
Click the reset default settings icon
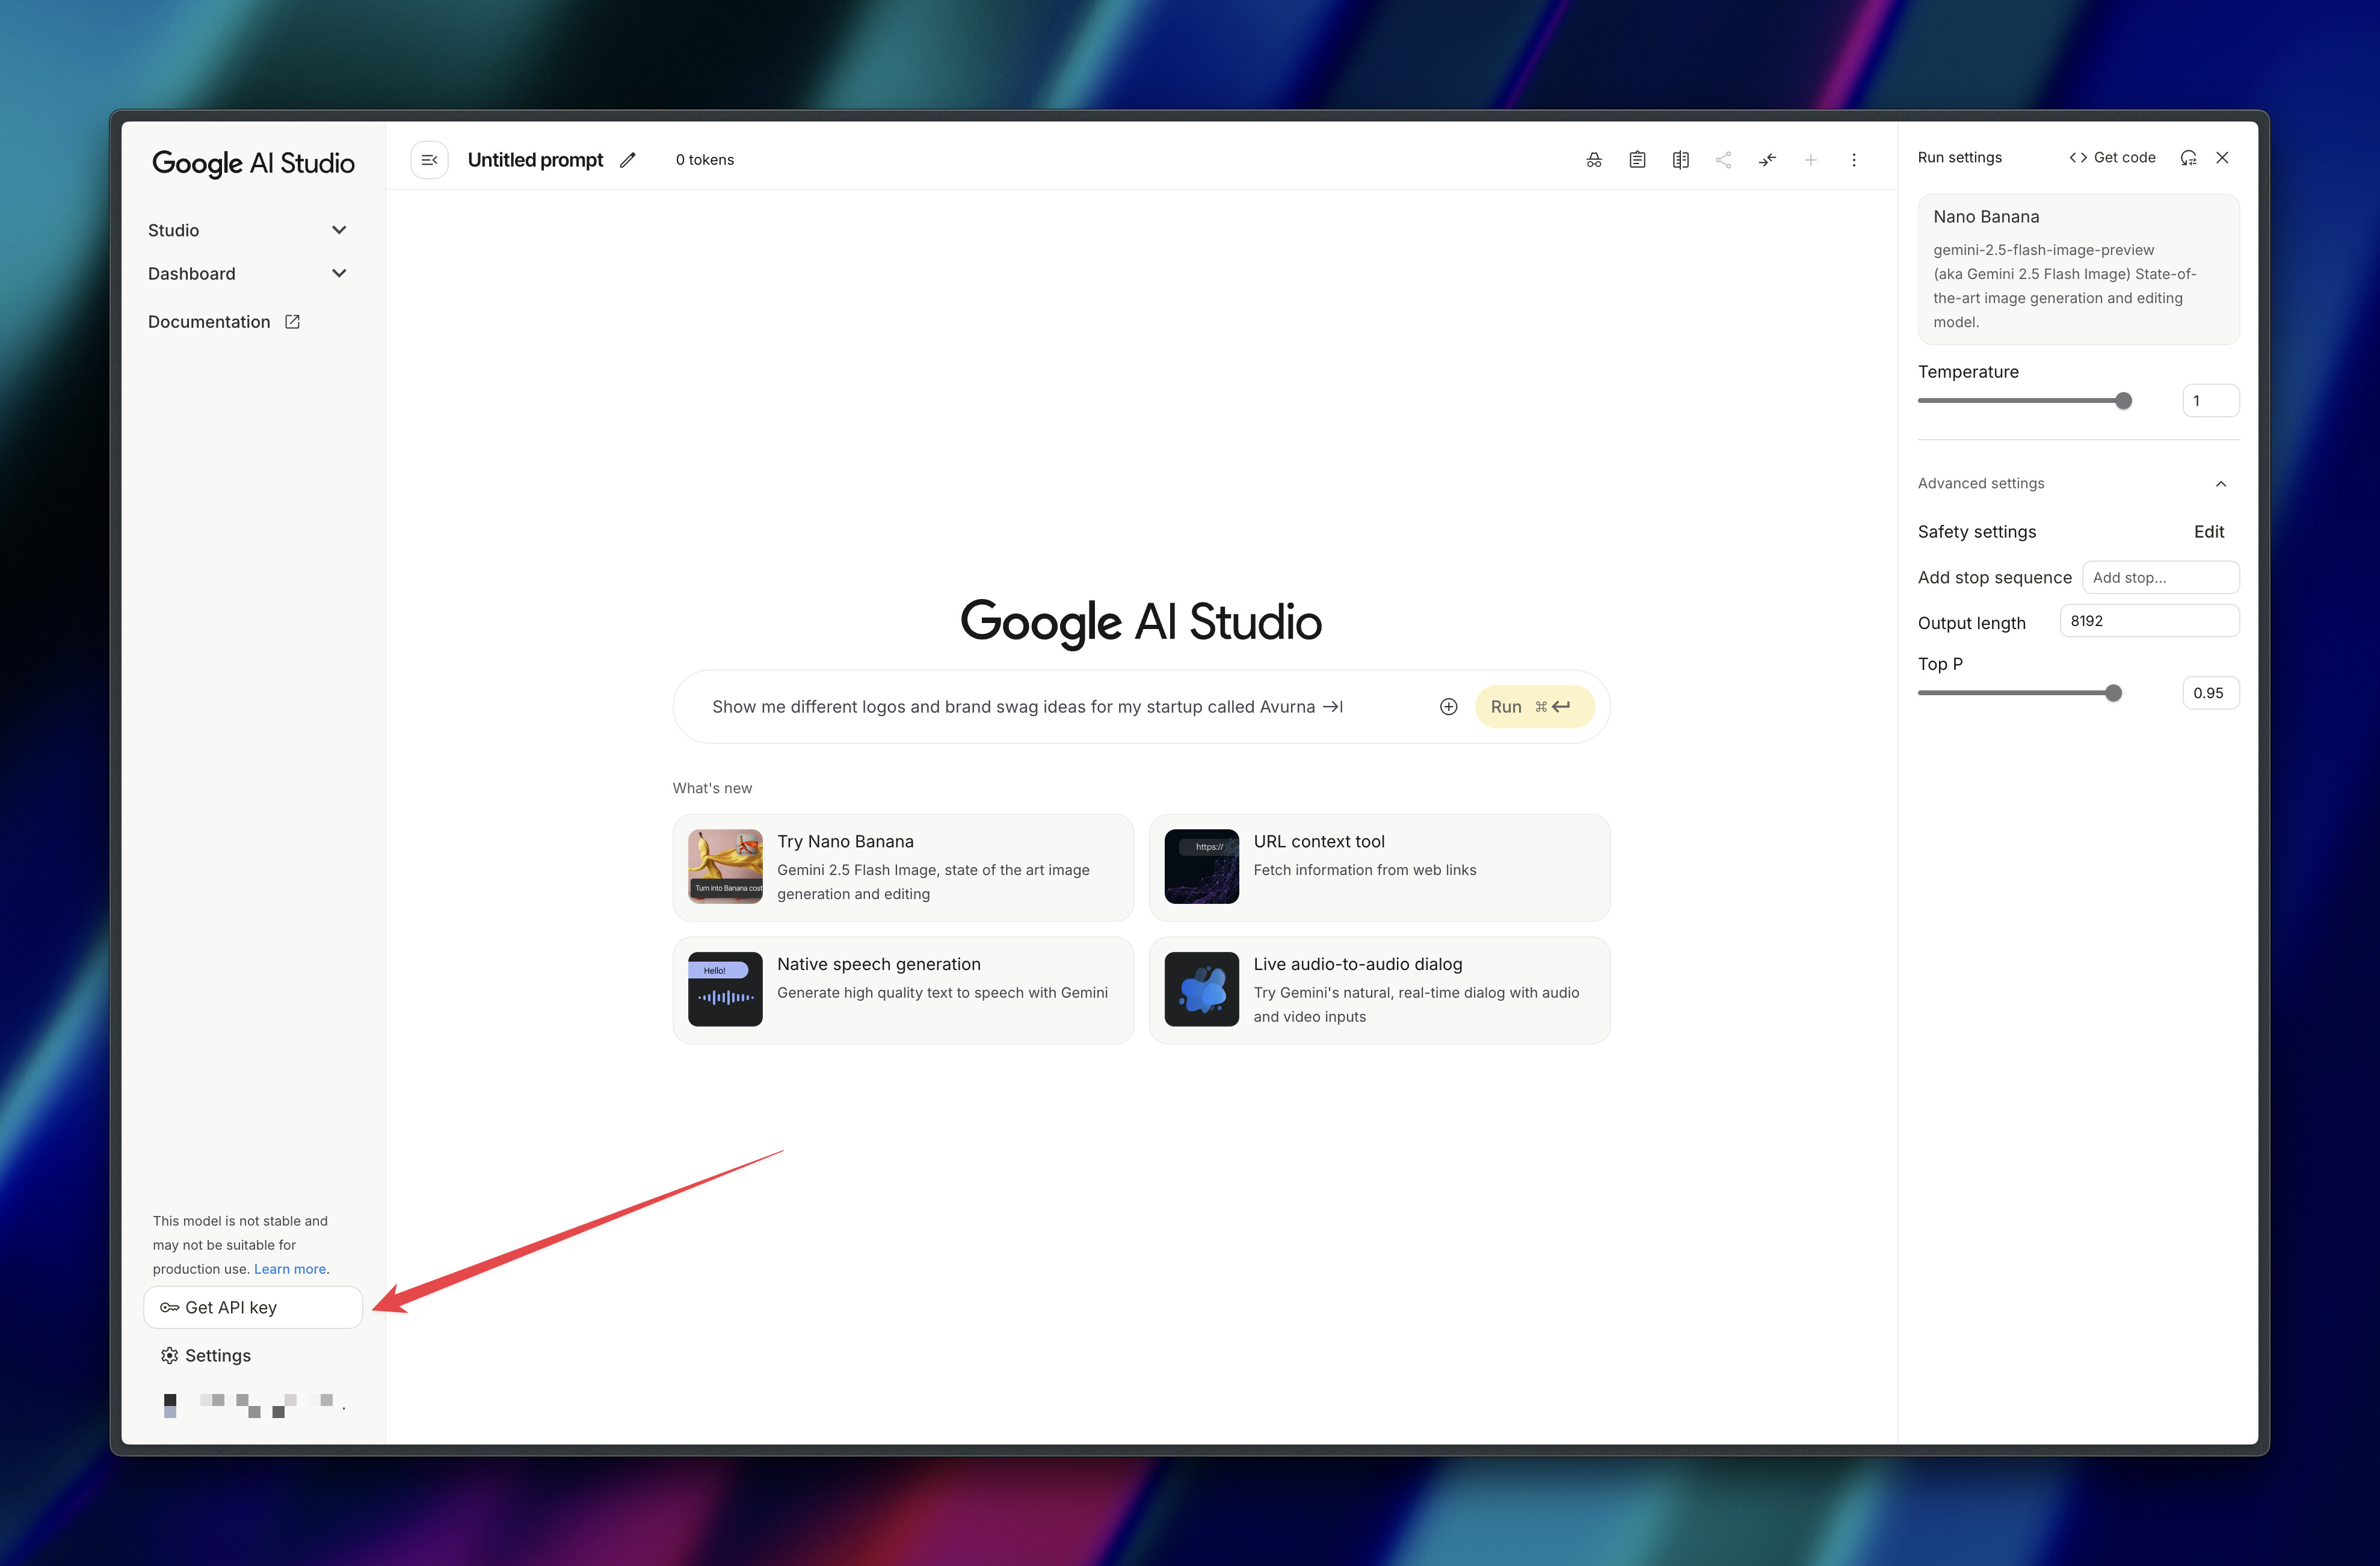pyautogui.click(x=2188, y=158)
